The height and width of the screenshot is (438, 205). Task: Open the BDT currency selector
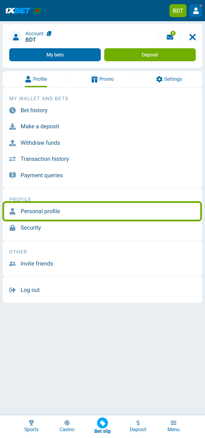point(178,11)
